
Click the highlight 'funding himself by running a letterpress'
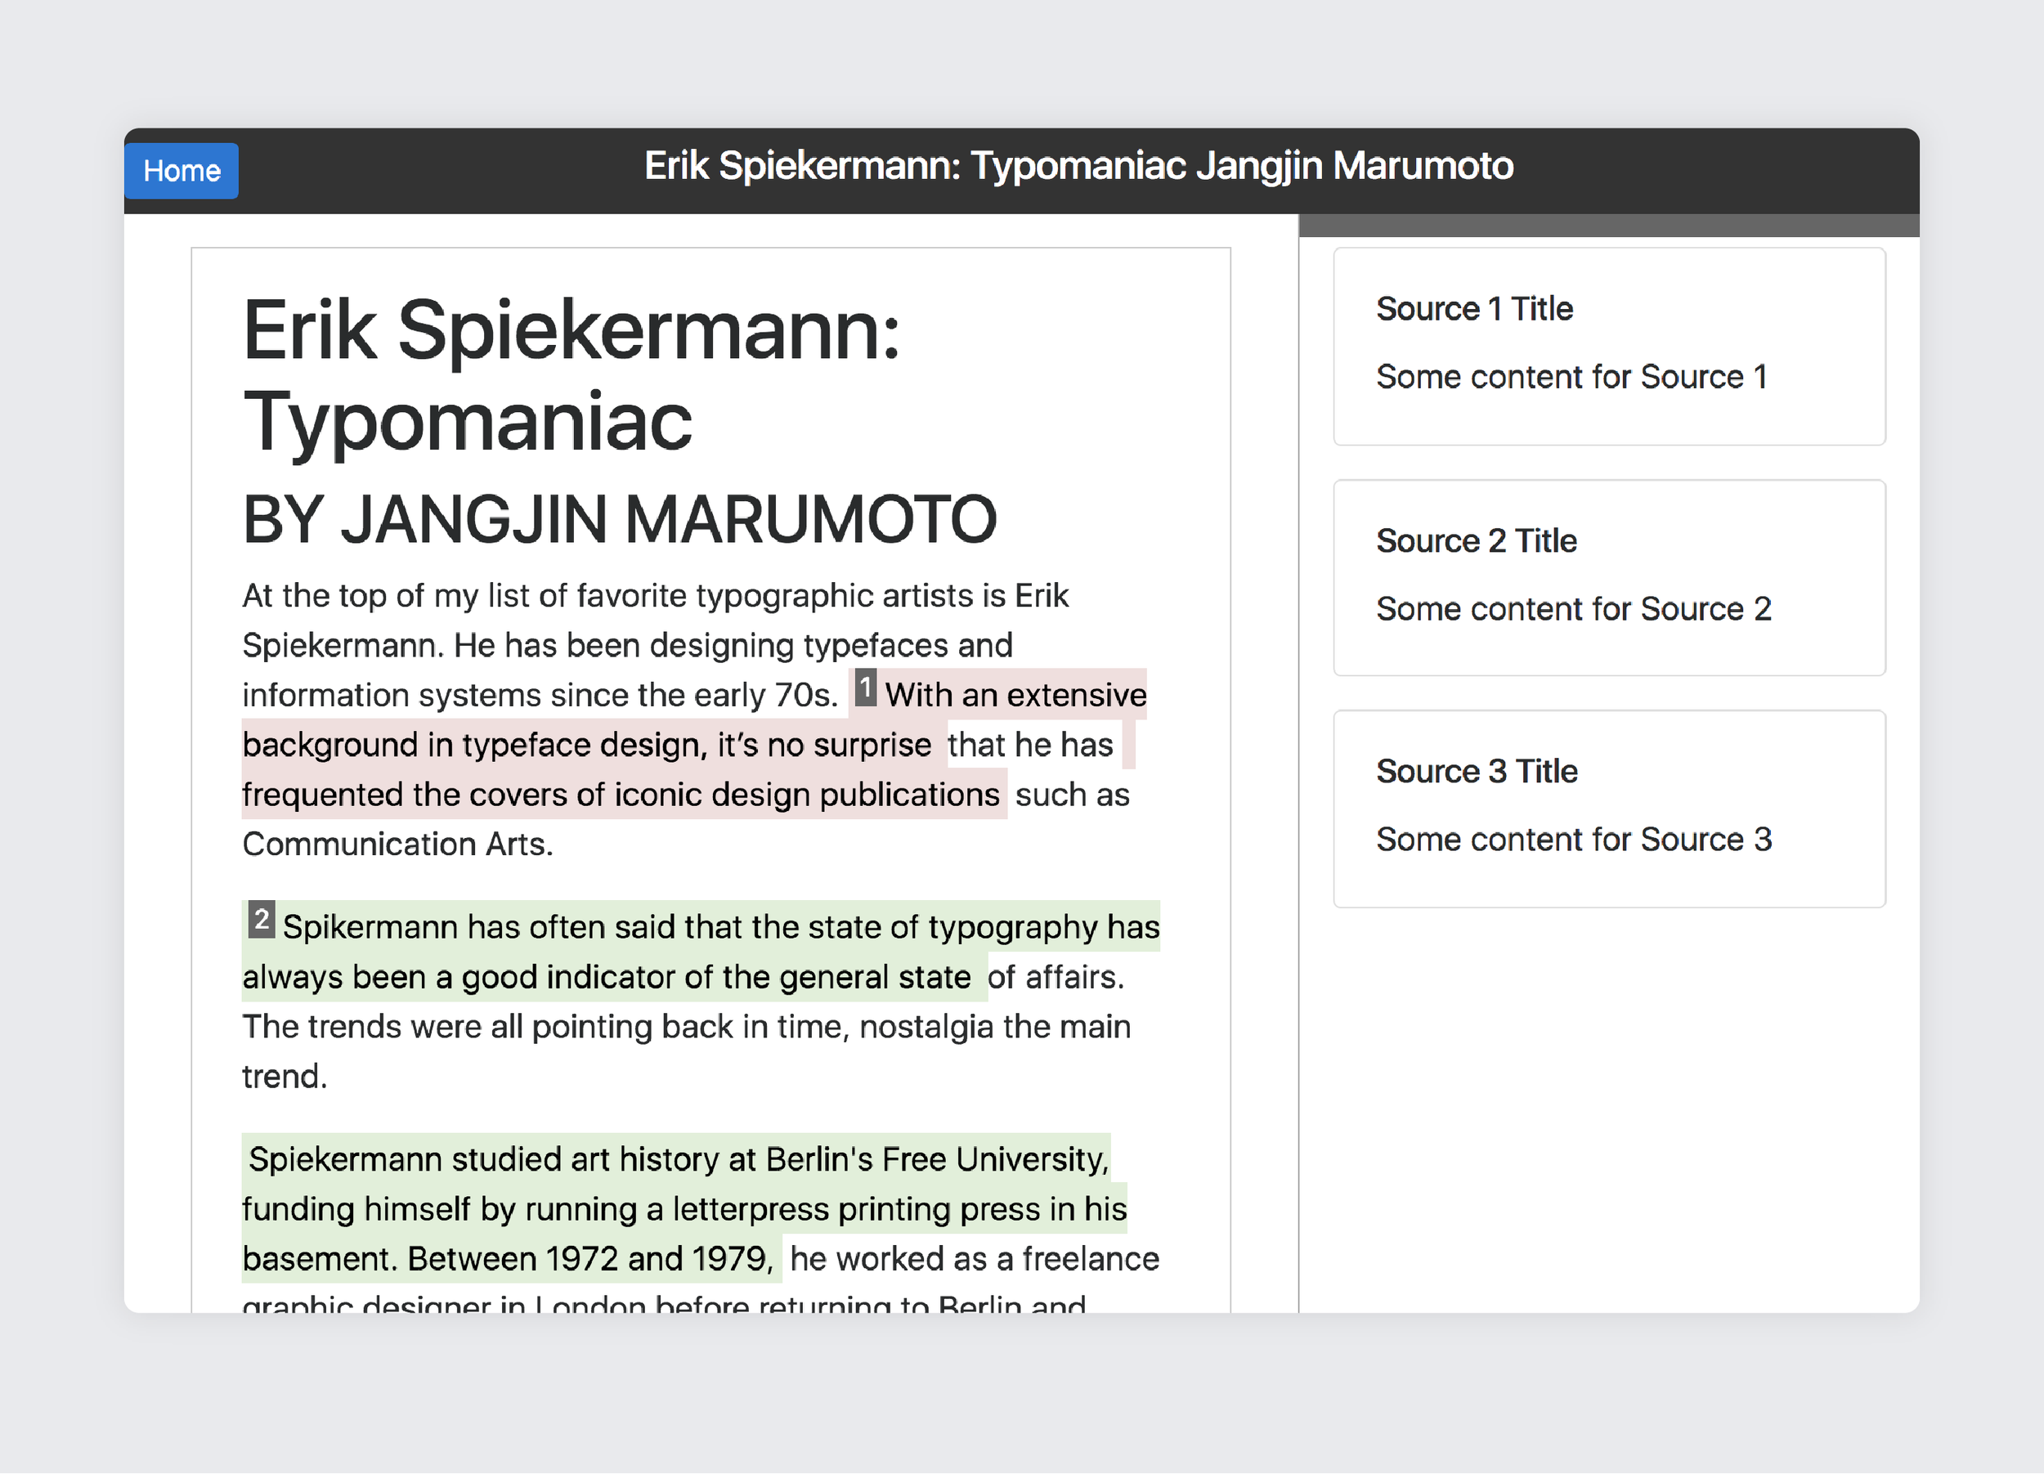click(x=684, y=1209)
